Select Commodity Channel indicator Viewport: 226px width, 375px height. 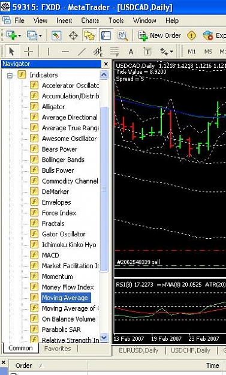[x=70, y=181]
